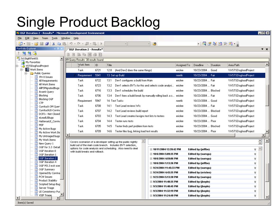Click the New Project toolbar icon

[x=21, y=44]
